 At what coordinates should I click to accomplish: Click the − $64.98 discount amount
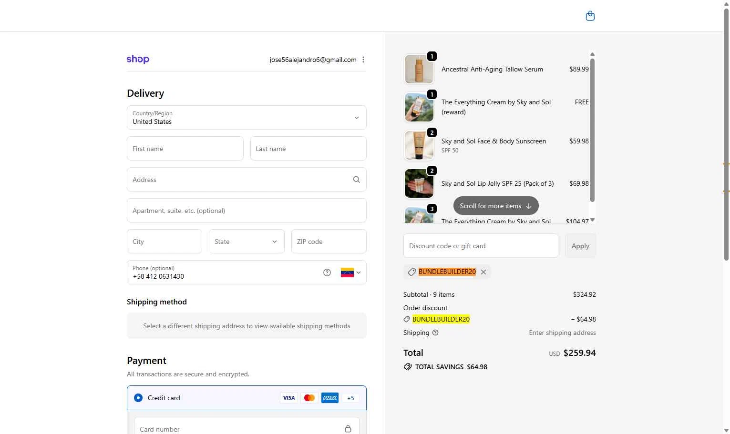pos(583,319)
